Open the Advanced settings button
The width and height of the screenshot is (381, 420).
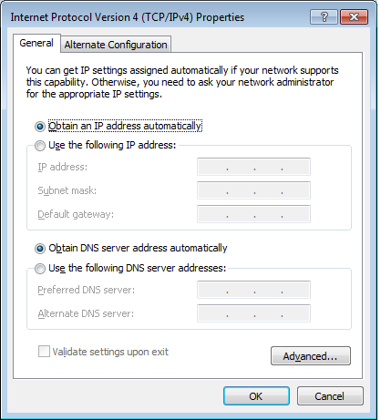311,356
